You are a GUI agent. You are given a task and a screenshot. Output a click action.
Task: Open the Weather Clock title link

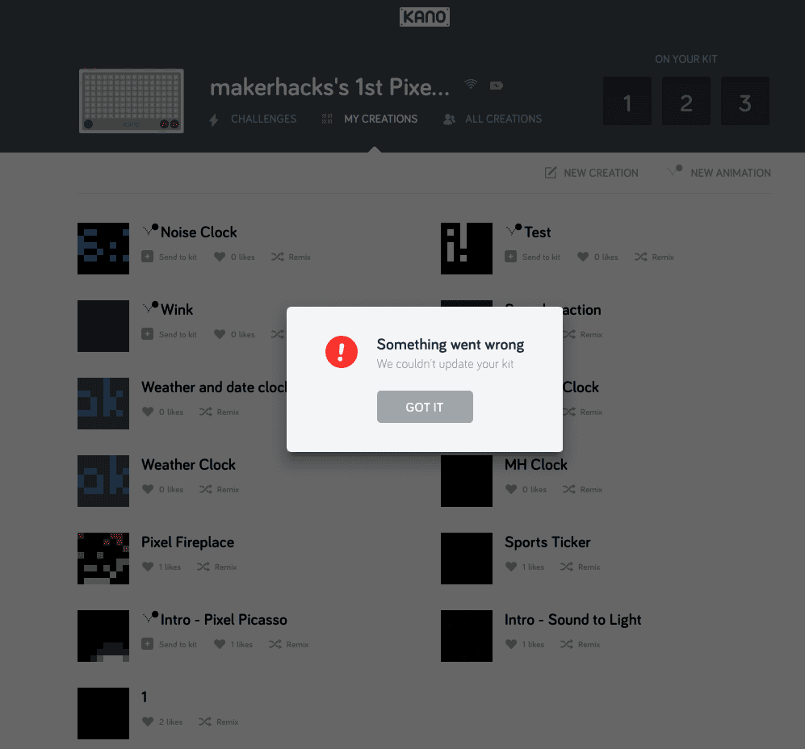188,465
